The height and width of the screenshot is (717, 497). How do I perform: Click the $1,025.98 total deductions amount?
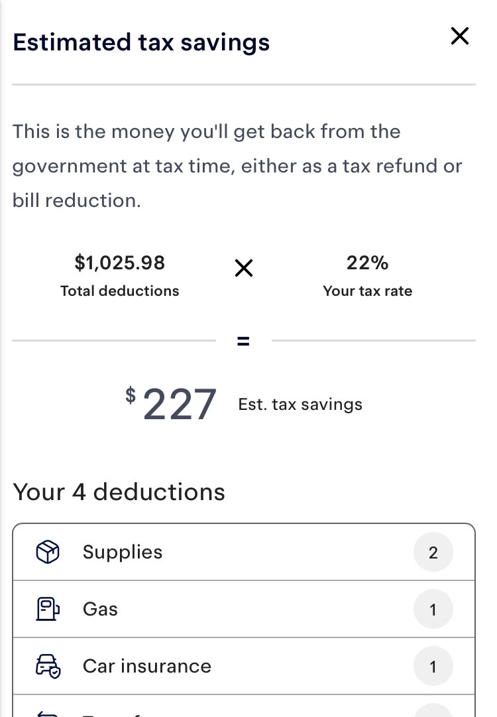120,263
